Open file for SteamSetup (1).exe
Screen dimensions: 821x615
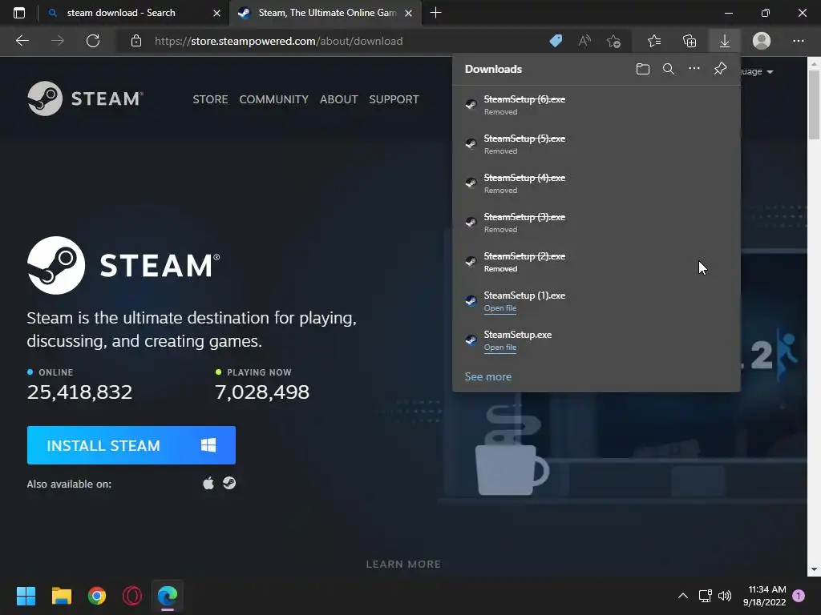click(500, 308)
